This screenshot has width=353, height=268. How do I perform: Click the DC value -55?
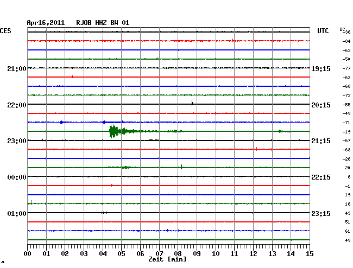[x=346, y=105]
